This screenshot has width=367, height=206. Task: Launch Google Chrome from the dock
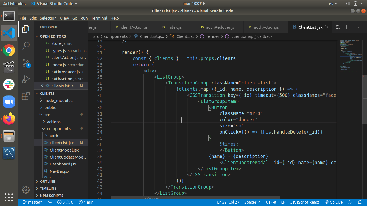[9, 50]
